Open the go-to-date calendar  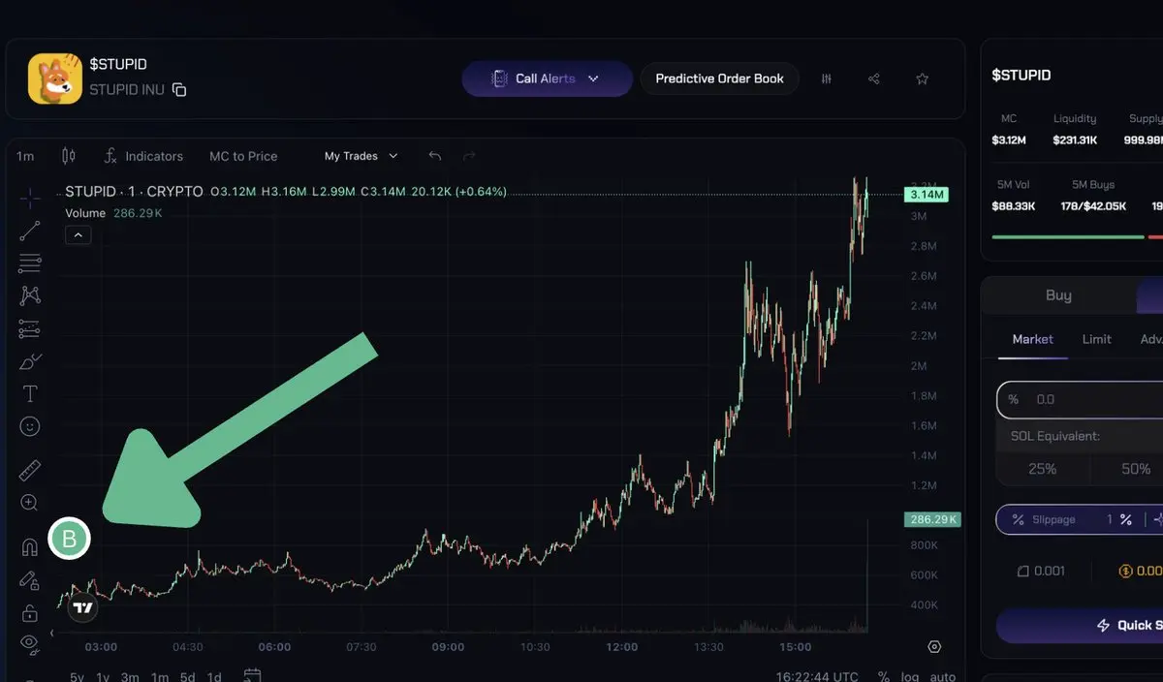252,675
